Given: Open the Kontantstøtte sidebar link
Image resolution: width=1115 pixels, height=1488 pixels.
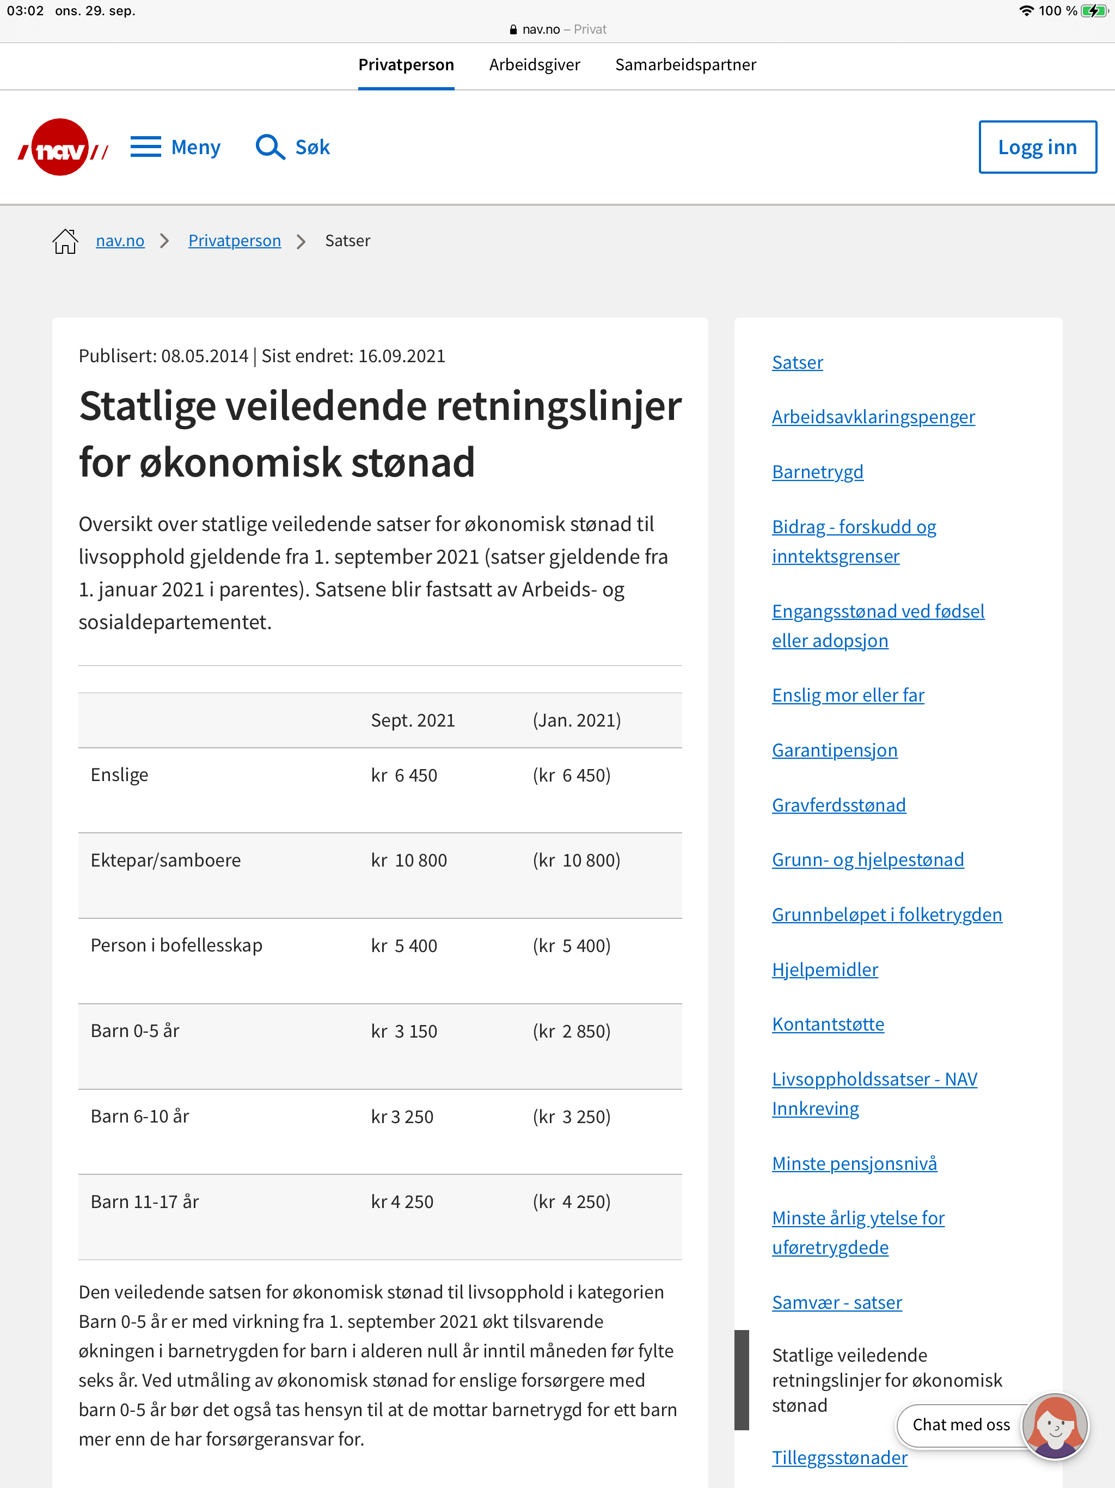Looking at the screenshot, I should click(x=828, y=1024).
